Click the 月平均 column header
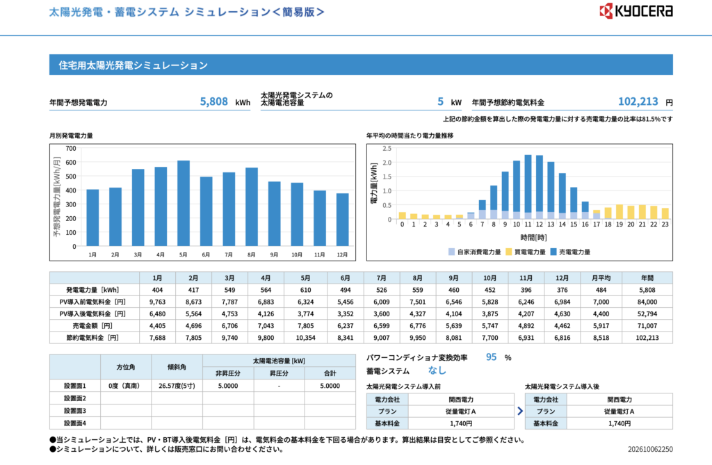This screenshot has height=465, width=712. point(601,278)
